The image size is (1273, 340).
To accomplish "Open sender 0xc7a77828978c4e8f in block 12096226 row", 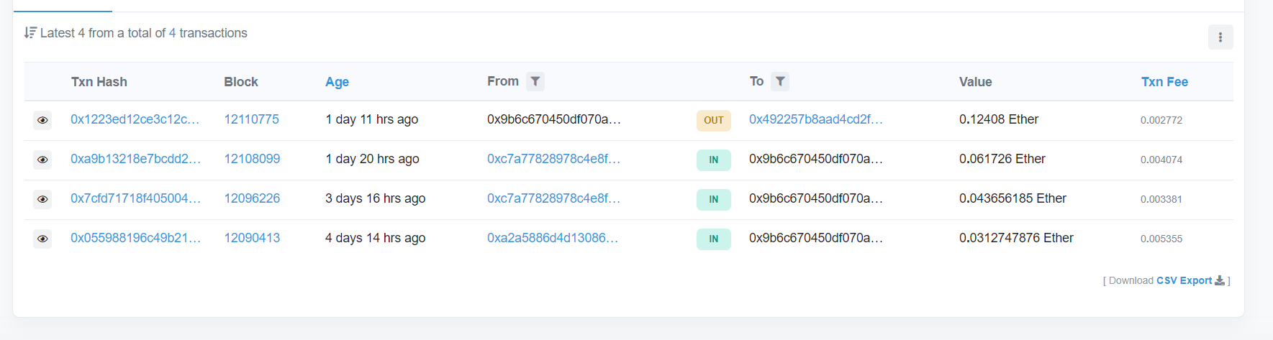I will (x=553, y=198).
